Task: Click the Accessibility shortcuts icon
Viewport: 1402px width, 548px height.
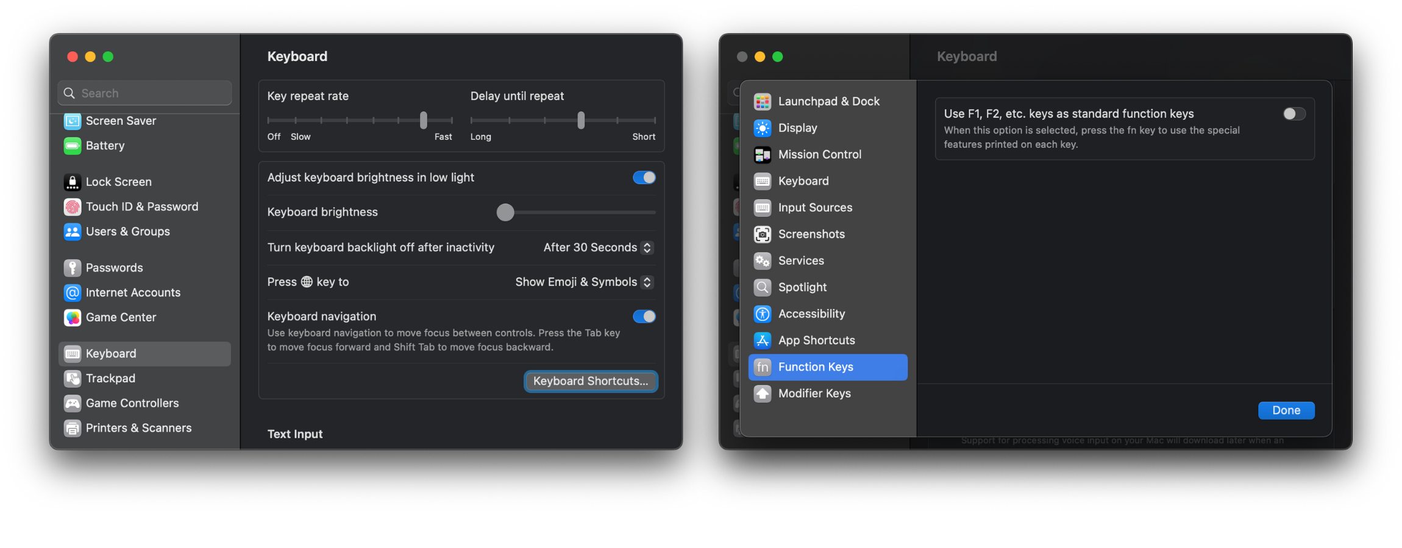Action: click(x=762, y=314)
